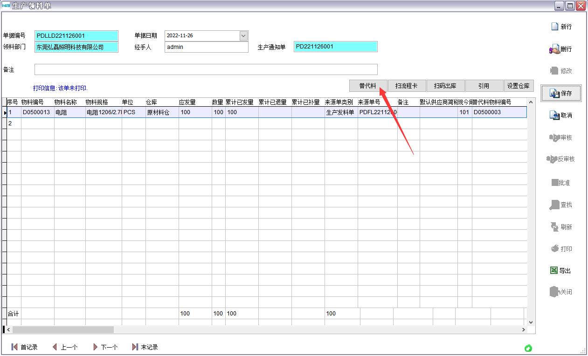Click the 删行 delete row icon
This screenshot has width=588, height=356.
pyautogui.click(x=554, y=49)
